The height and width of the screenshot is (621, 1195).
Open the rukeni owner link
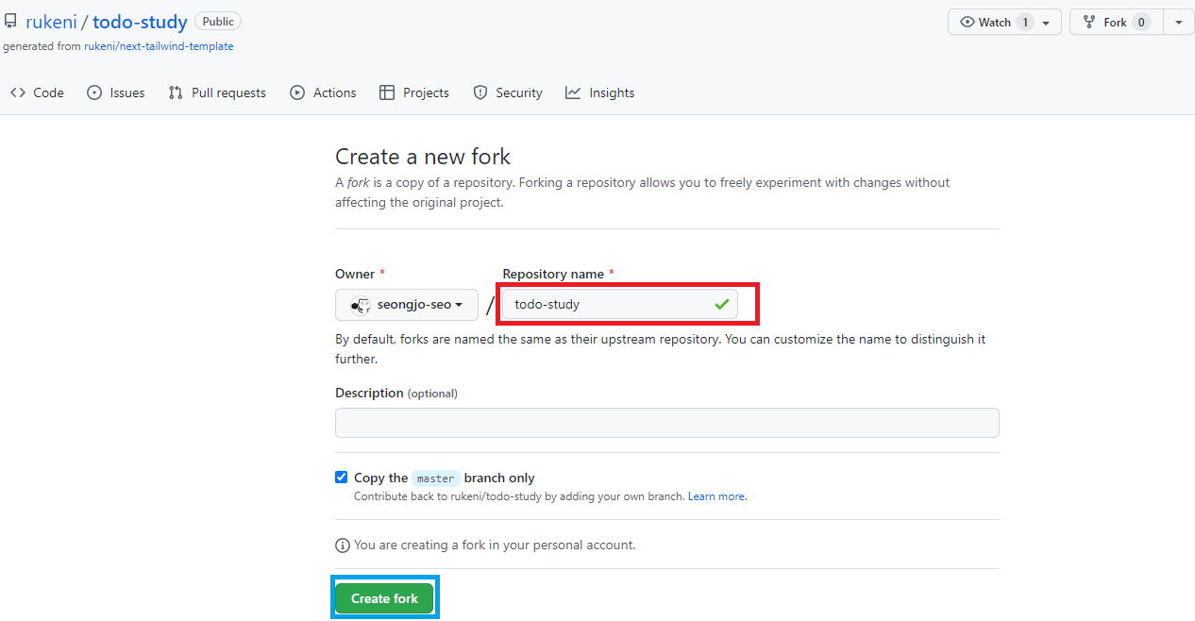tap(51, 22)
